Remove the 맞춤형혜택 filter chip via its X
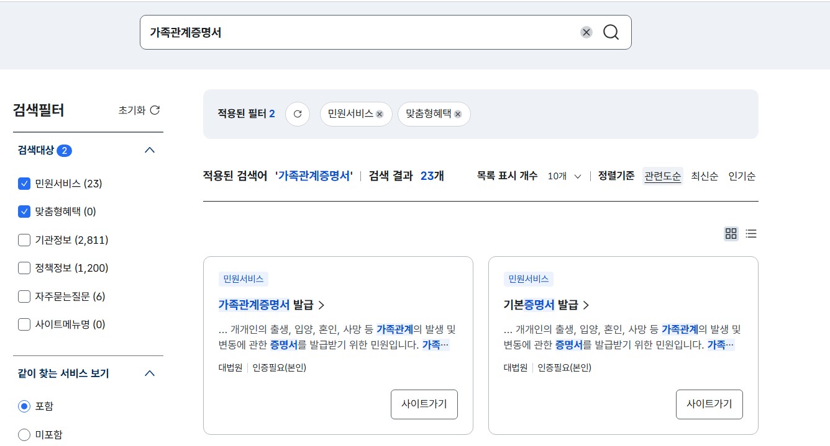This screenshot has height=446, width=830. pyautogui.click(x=458, y=114)
